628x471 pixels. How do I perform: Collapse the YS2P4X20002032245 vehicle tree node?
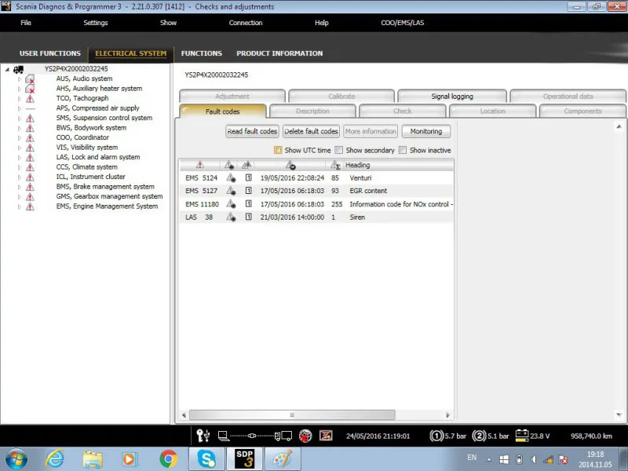(7, 69)
